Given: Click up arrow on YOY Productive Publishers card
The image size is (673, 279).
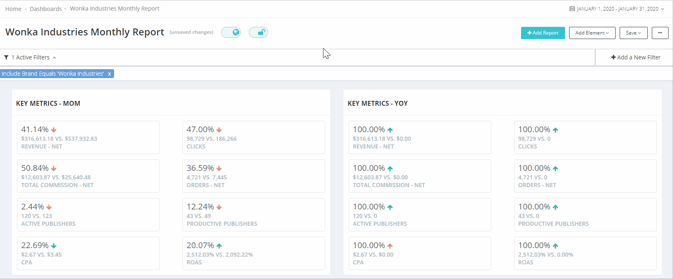Looking at the screenshot, I should [x=555, y=207].
